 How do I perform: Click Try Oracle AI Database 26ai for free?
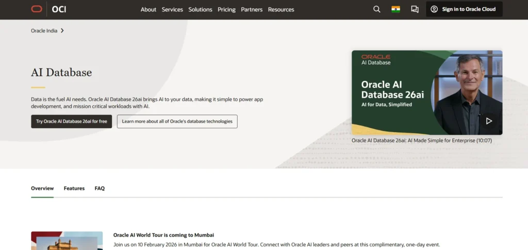pos(71,121)
